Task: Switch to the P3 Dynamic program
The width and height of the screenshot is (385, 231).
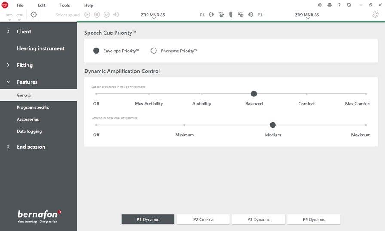Action: click(x=259, y=219)
